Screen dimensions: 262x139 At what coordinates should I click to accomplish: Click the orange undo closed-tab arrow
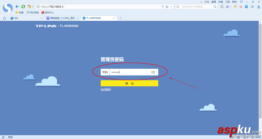[x=29, y=7]
